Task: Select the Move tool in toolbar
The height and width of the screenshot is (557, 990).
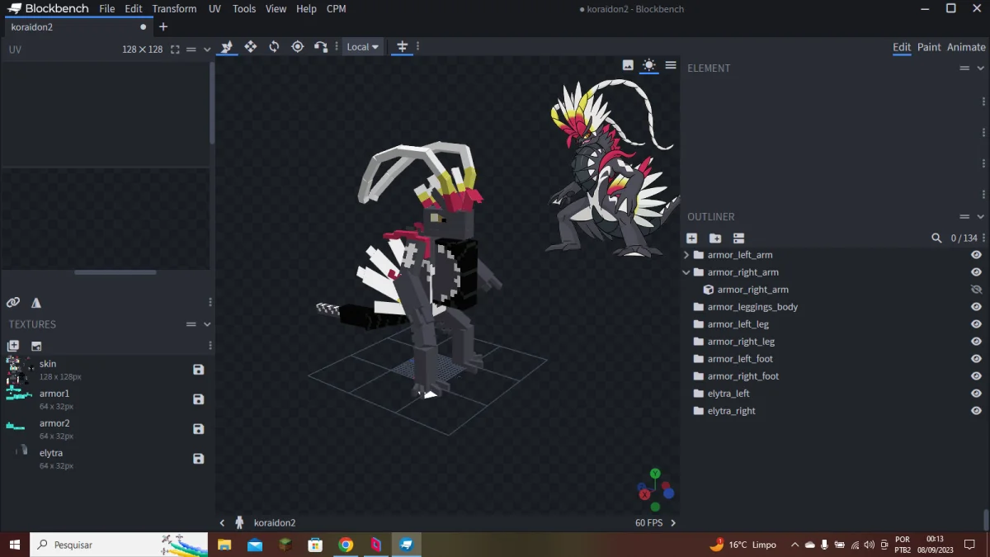Action: click(227, 47)
